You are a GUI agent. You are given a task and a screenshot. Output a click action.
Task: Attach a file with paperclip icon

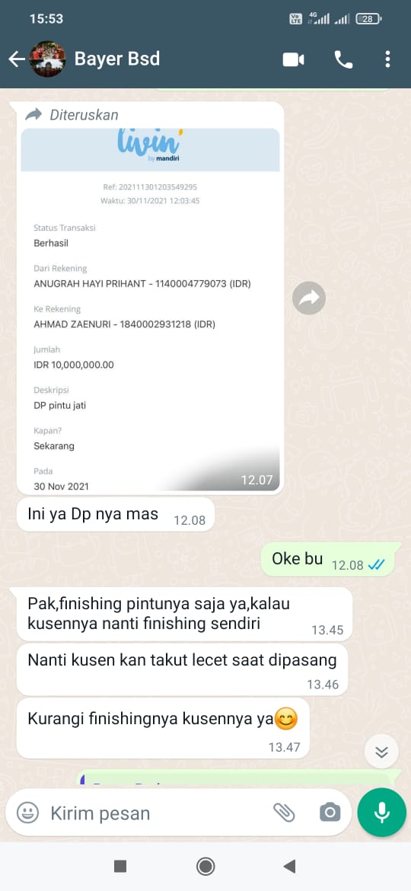coord(284,813)
